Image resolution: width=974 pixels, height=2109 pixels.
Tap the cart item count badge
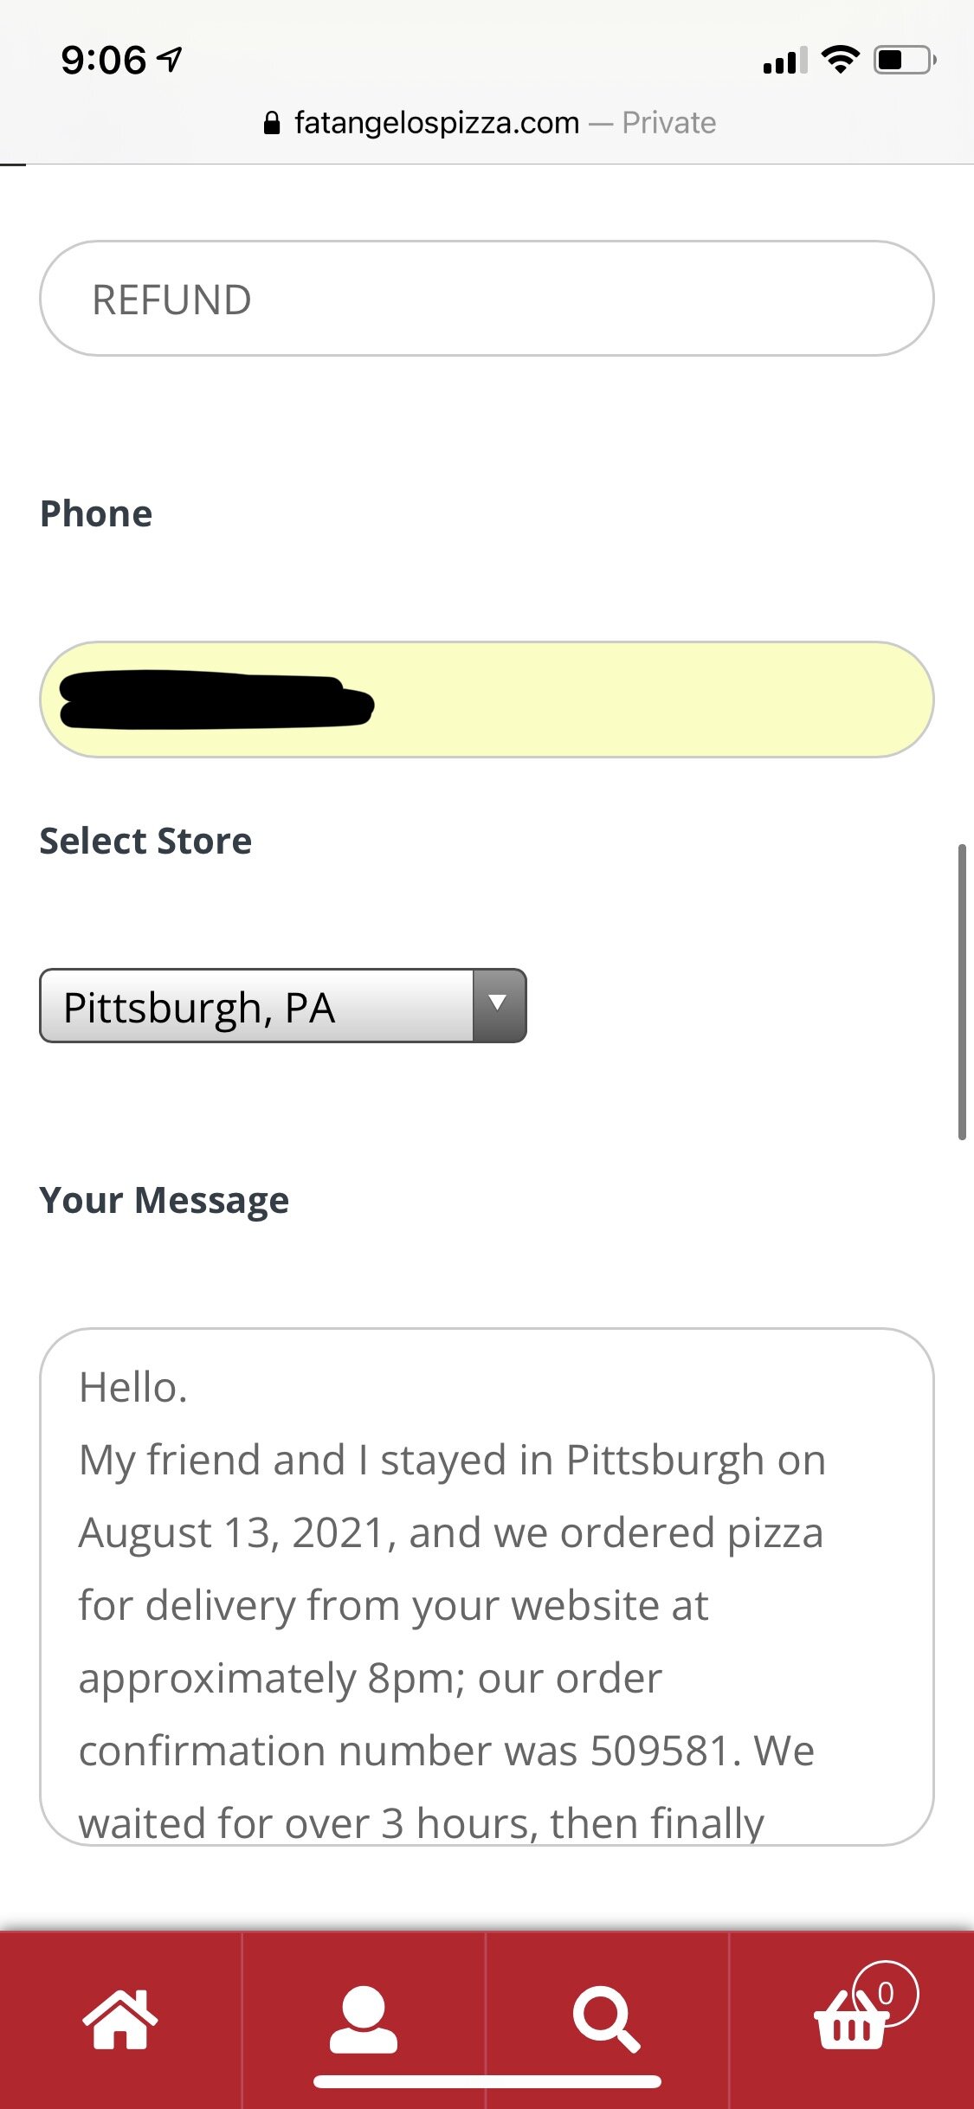pos(886,1993)
